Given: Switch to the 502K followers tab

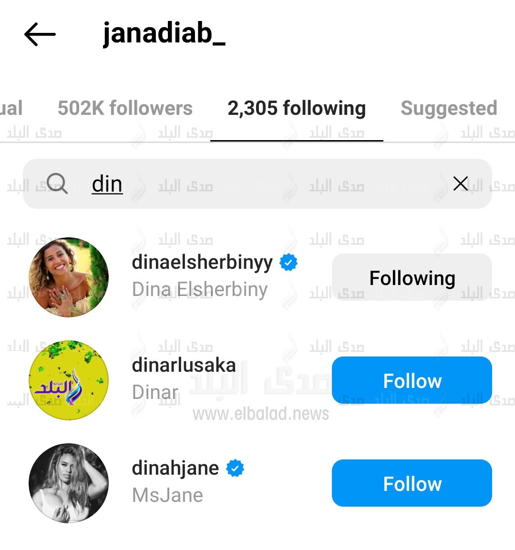Looking at the screenshot, I should [125, 108].
